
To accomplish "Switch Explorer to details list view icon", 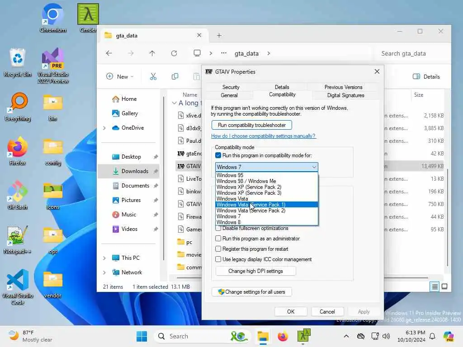I will (435, 286).
